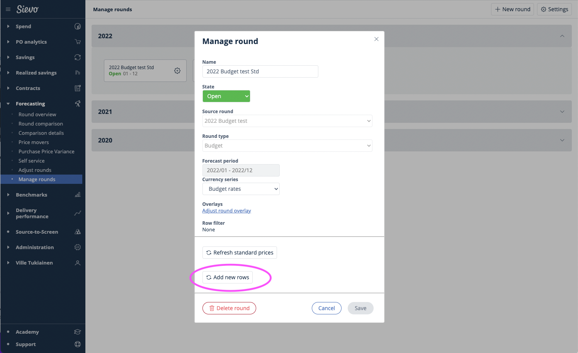Click the Benchmarks bar chart icon
This screenshot has width=578, height=353.
click(x=78, y=195)
